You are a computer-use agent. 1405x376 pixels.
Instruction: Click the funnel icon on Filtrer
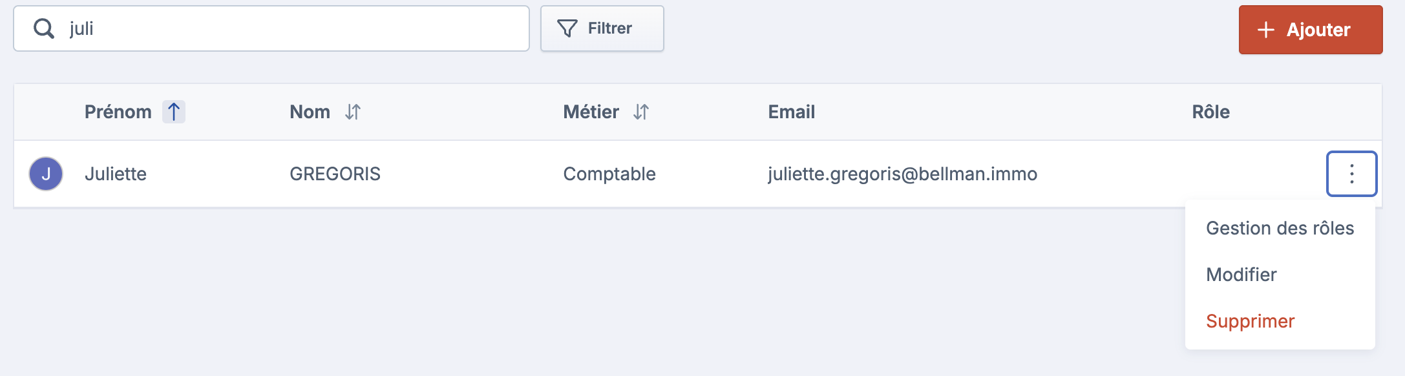point(567,28)
